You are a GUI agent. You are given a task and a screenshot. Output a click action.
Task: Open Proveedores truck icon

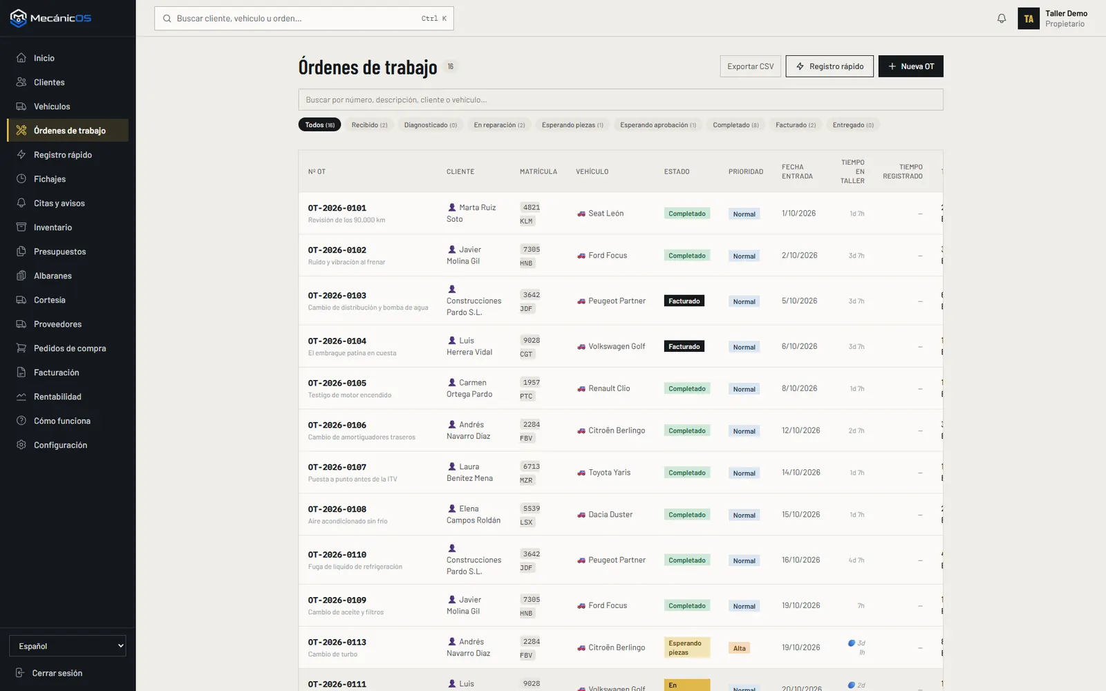click(x=21, y=324)
